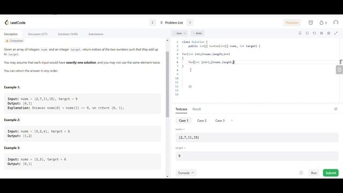The height and width of the screenshot is (193, 343).
Task: Click the description panel scrollbar
Action: point(167,84)
